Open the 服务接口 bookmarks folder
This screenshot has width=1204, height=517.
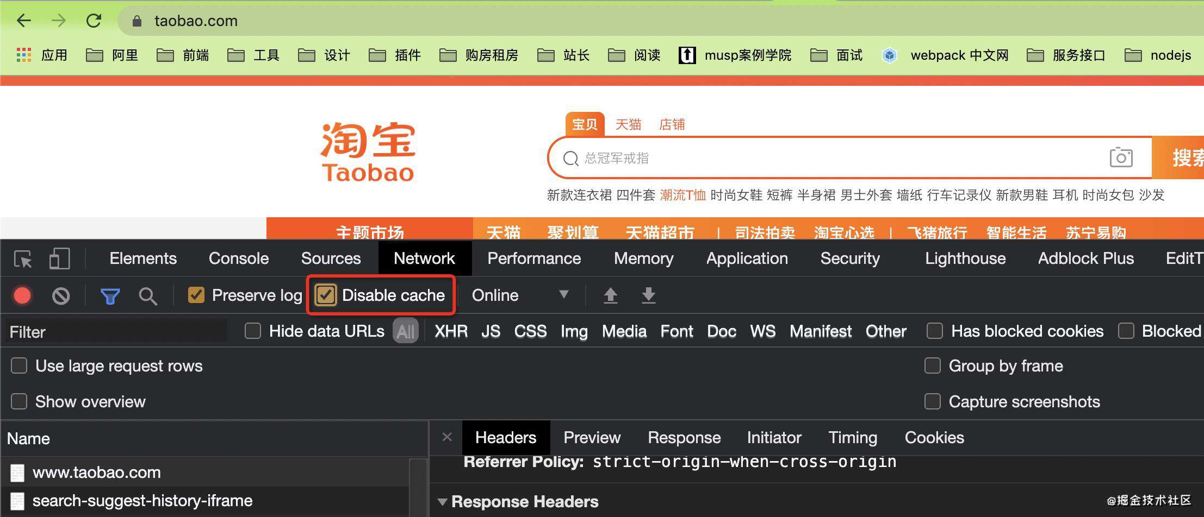coord(1066,55)
